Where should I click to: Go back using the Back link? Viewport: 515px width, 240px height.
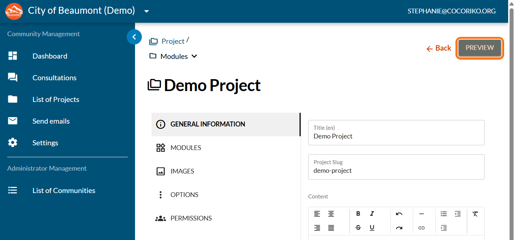[439, 48]
